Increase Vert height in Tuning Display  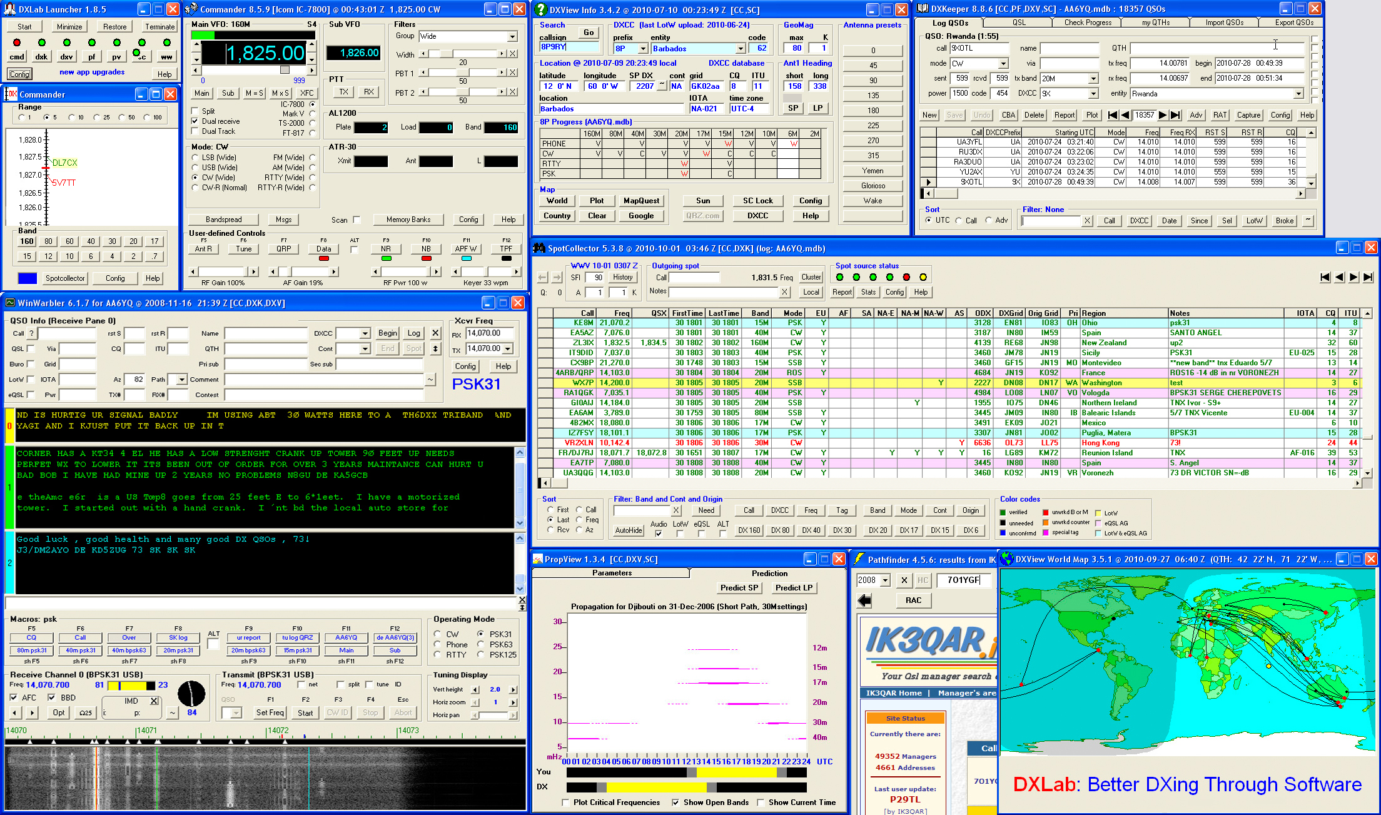[x=513, y=690]
